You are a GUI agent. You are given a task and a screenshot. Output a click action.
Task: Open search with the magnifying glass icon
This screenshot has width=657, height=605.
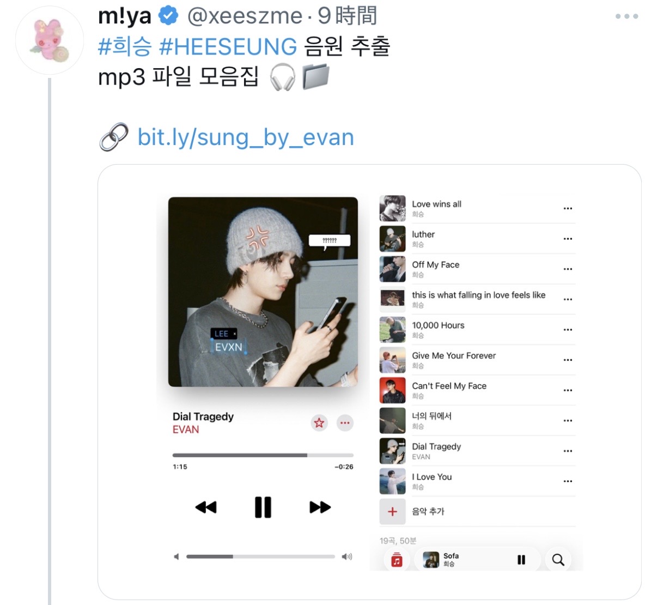[558, 560]
